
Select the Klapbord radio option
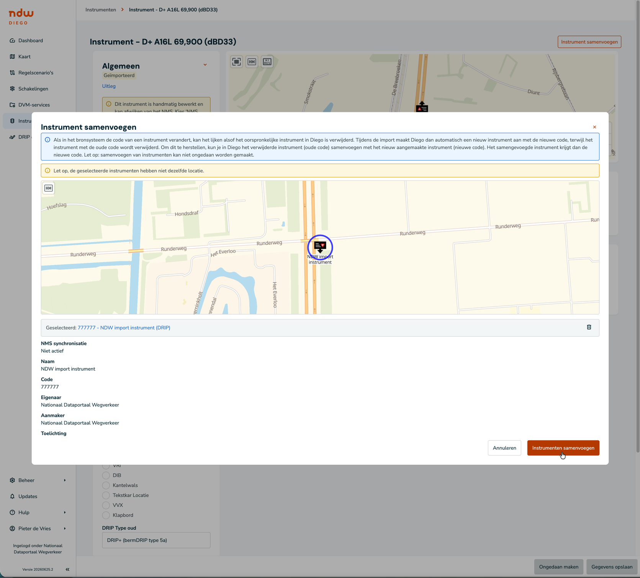point(106,515)
